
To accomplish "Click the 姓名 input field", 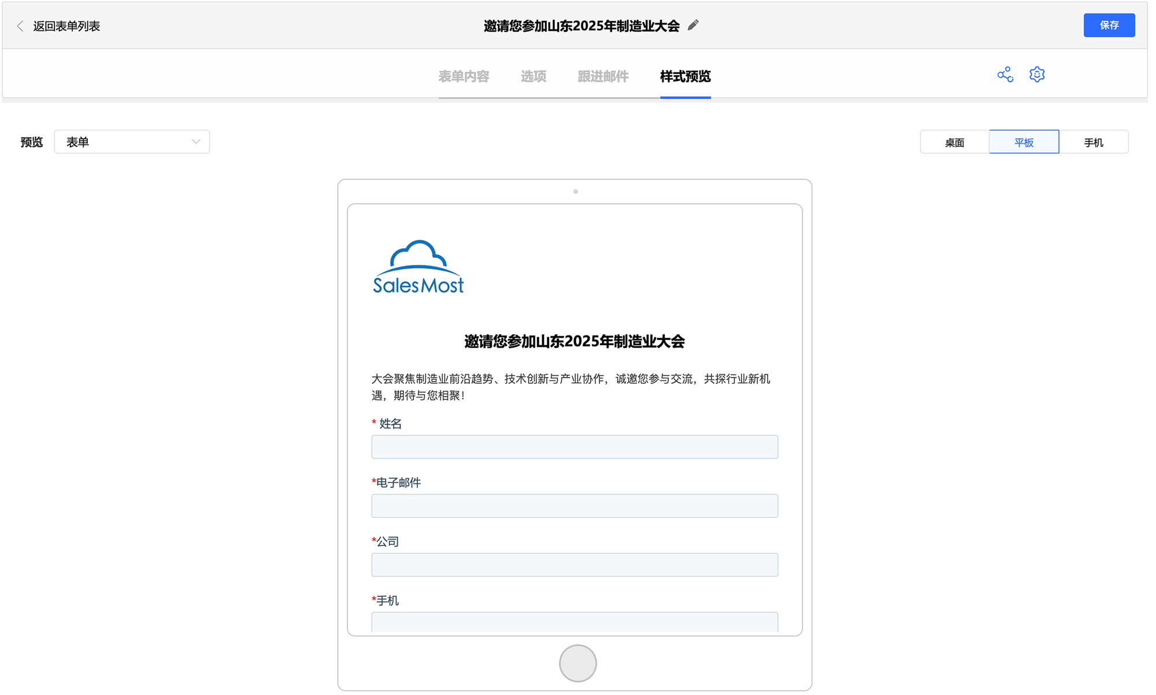I will tap(575, 447).
